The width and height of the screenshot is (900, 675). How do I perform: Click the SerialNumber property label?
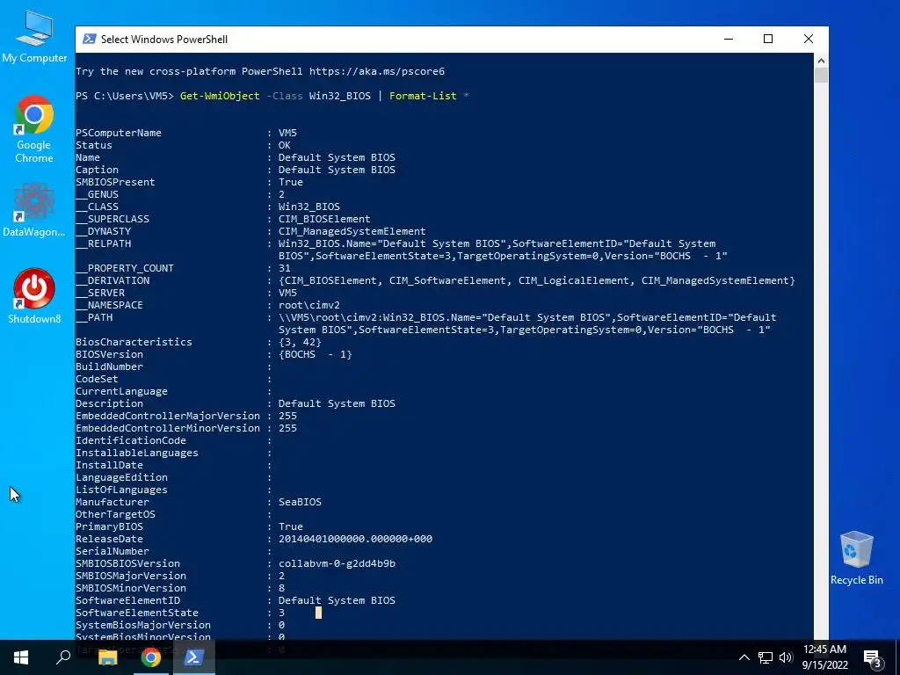112,551
